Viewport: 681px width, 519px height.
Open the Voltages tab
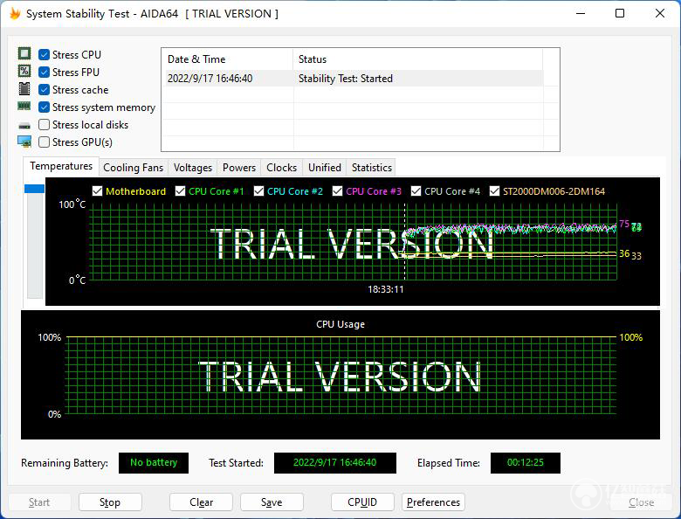tap(193, 168)
